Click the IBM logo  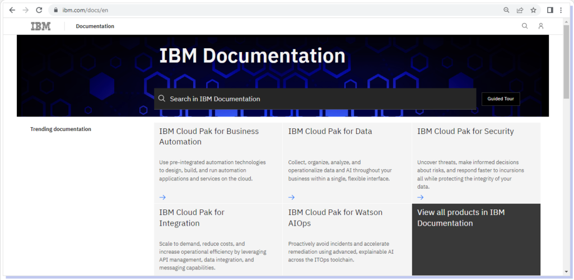tap(41, 26)
